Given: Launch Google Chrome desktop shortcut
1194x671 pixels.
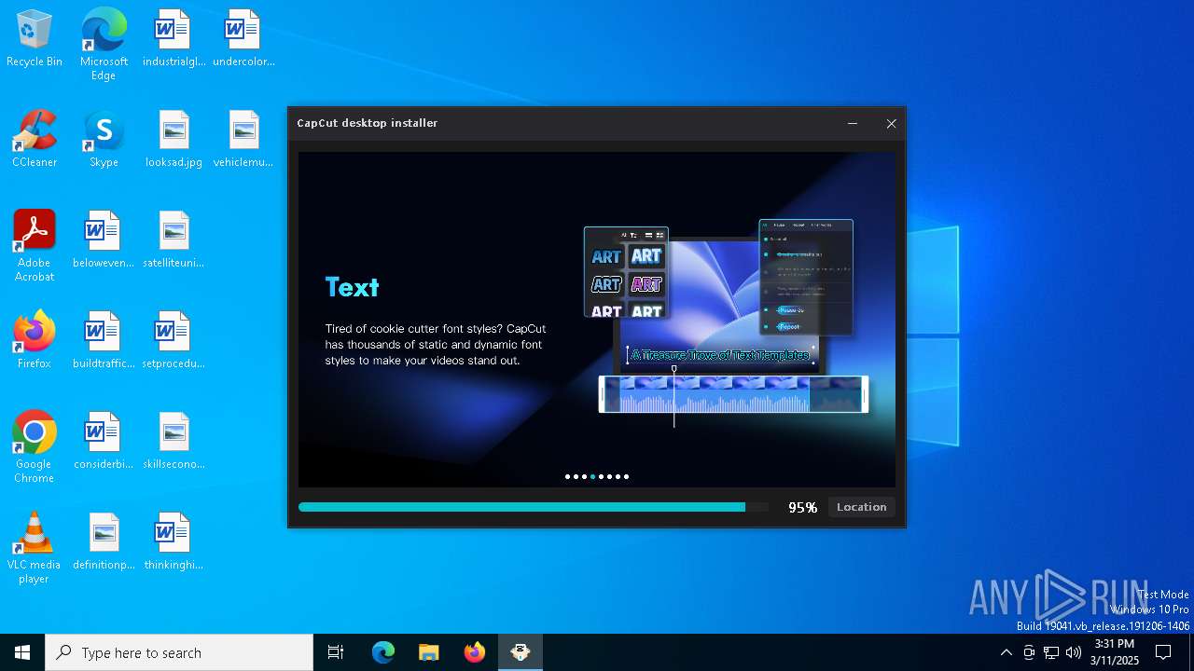Looking at the screenshot, I should click(x=35, y=447).
